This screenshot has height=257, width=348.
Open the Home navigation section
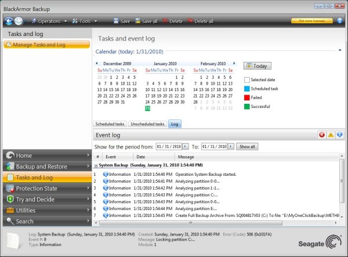(48, 155)
